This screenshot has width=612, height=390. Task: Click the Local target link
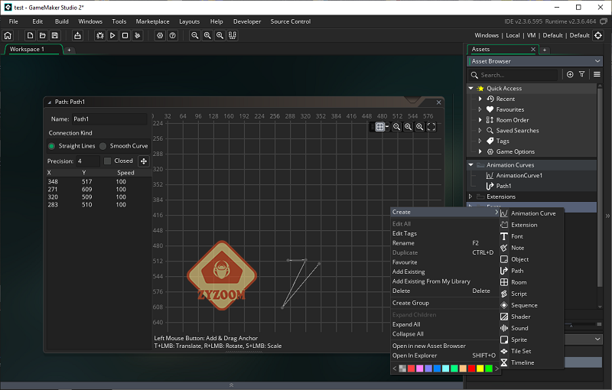click(513, 35)
